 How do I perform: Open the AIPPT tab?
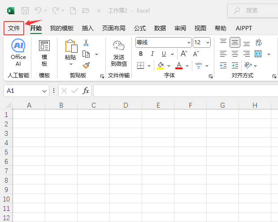(244, 28)
